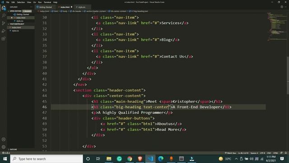This screenshot has height=163, width=289.
Task: Open Microsoft Edge from the taskbar
Action: 161,159
